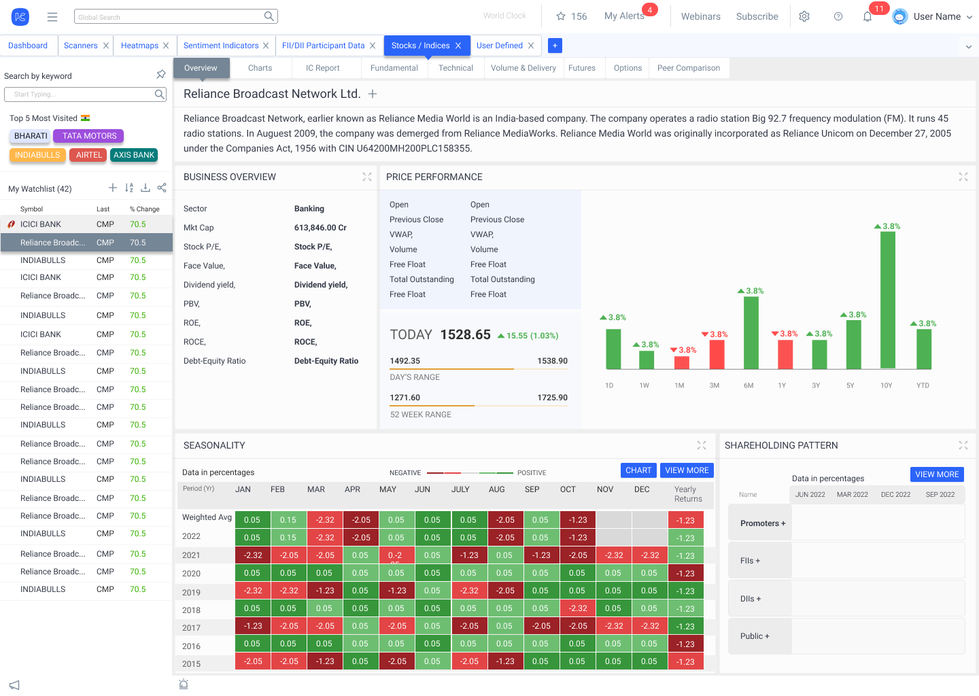Click the Seasonality CHART button
This screenshot has height=696, width=979.
[x=638, y=470]
